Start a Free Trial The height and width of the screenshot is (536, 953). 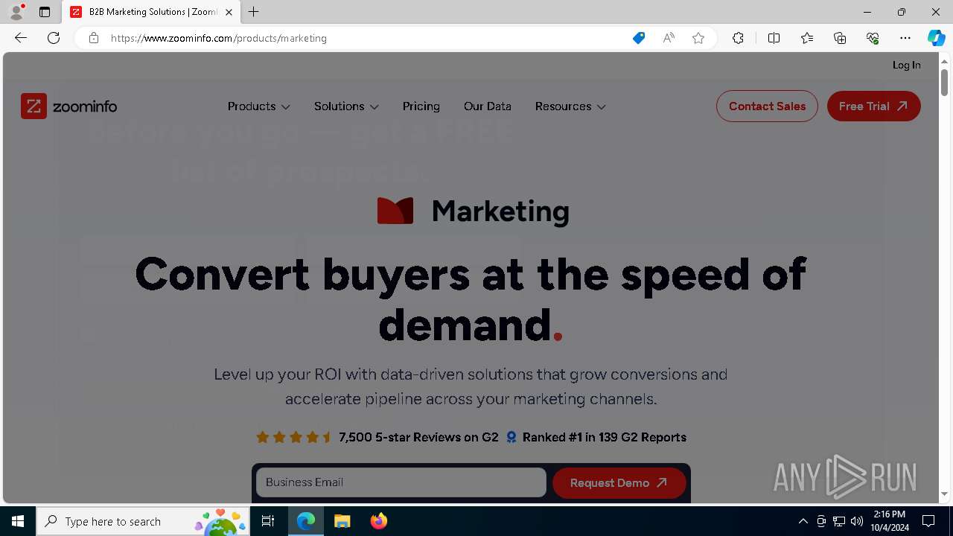click(x=873, y=106)
